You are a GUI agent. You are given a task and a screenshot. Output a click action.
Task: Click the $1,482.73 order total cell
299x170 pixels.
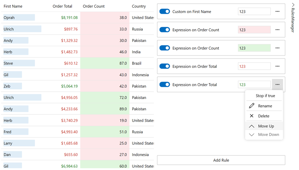(x=65, y=52)
